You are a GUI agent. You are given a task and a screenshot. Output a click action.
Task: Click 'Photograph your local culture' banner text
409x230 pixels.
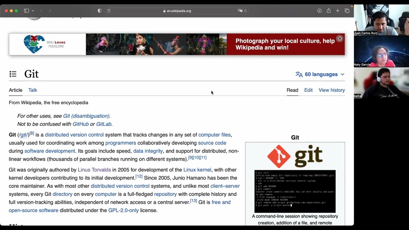[285, 44]
